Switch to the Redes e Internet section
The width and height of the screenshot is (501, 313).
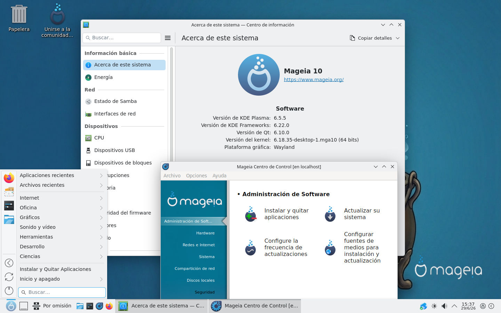tap(199, 245)
